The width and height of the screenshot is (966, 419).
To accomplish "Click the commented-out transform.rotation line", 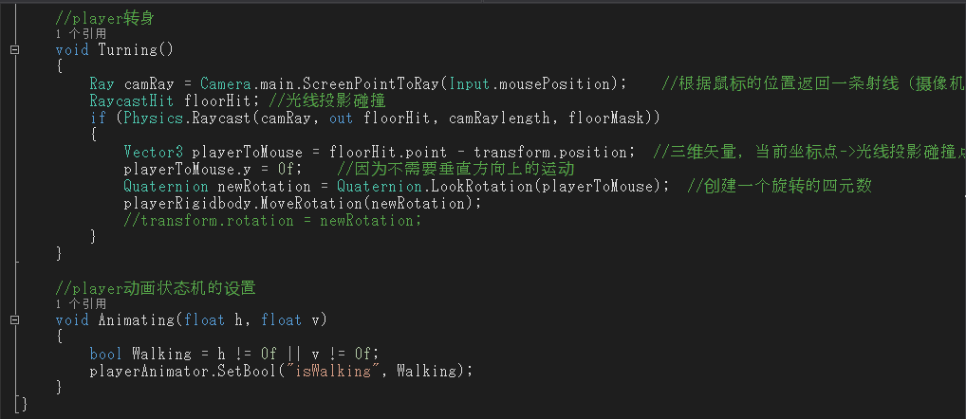I will [272, 220].
